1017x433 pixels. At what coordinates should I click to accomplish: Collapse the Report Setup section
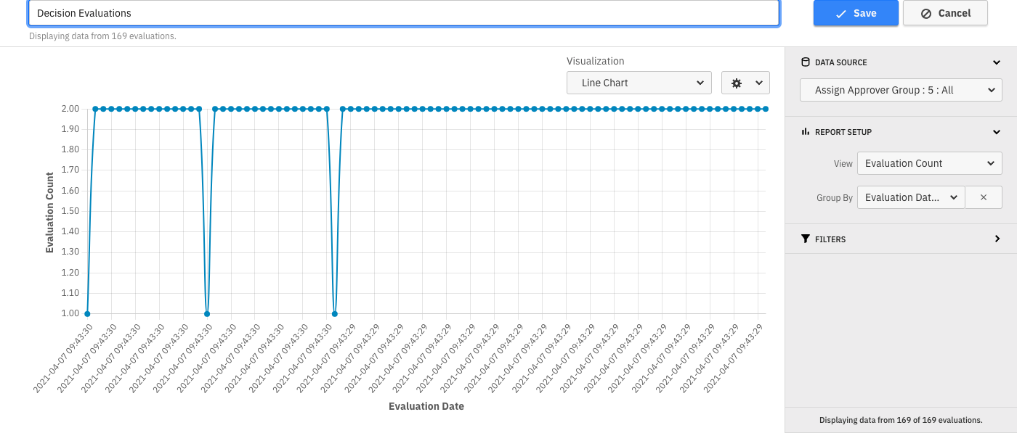click(996, 131)
